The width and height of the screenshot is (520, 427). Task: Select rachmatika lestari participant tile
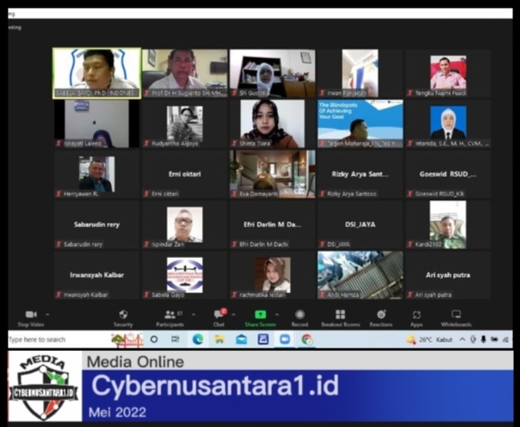272,275
